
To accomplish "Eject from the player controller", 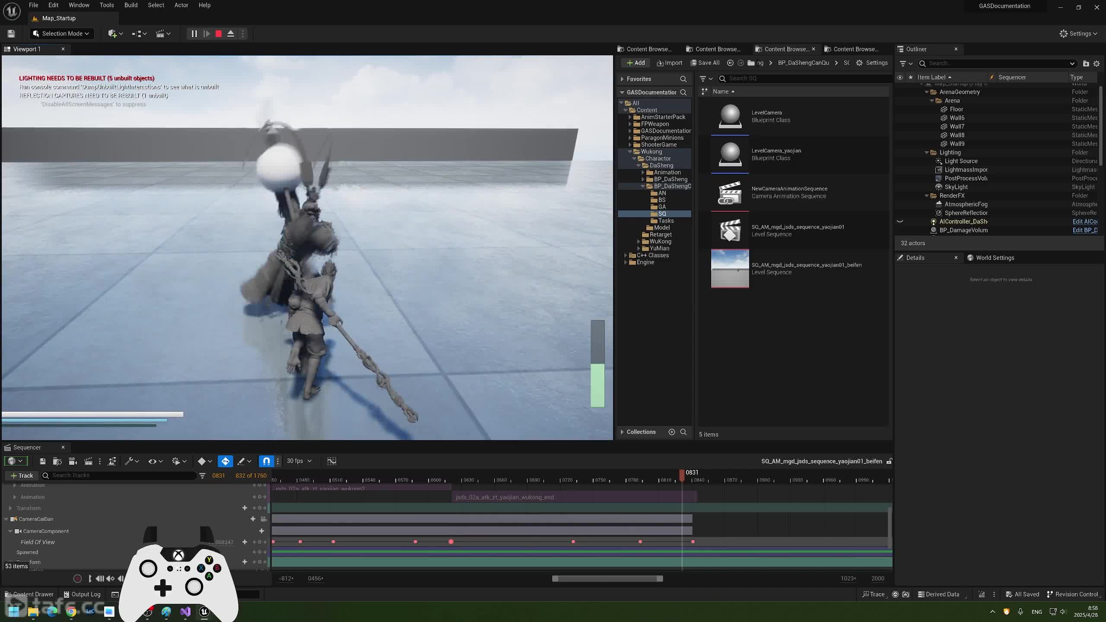I will point(231,34).
